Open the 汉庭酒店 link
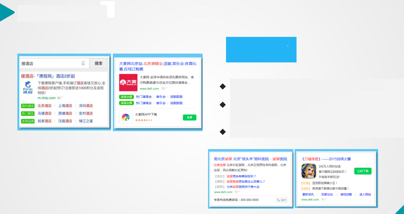 (65, 121)
